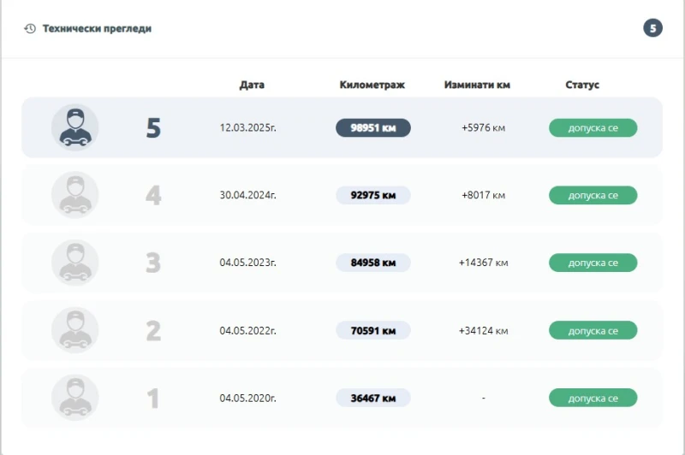Image resolution: width=685 pixels, height=455 pixels.
Task: Click mechanic avatar icon for inspection 3
Action: tap(74, 263)
